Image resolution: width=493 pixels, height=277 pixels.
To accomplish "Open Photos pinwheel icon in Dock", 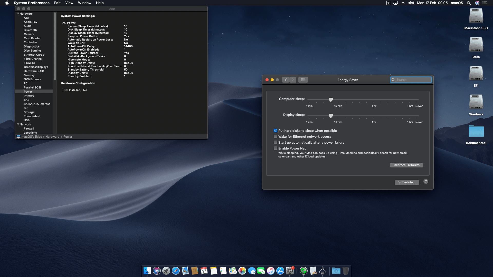I will 242,271.
